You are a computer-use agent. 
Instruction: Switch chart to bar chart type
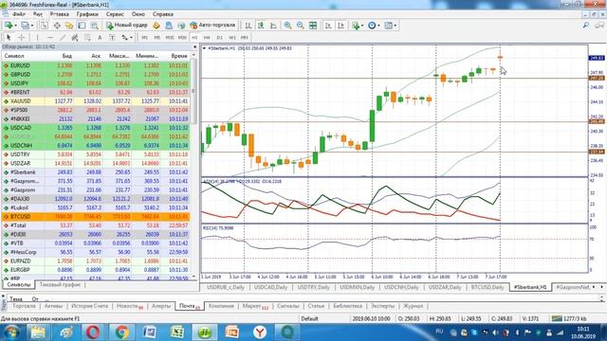[248, 26]
